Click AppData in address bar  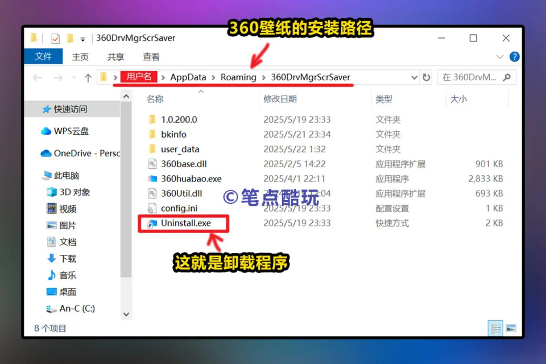[188, 77]
